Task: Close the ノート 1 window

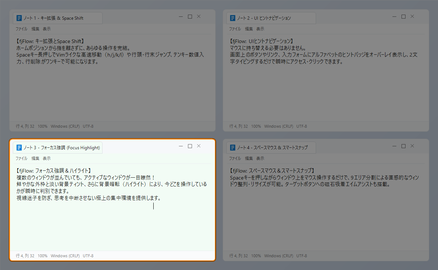Action: (x=199, y=16)
